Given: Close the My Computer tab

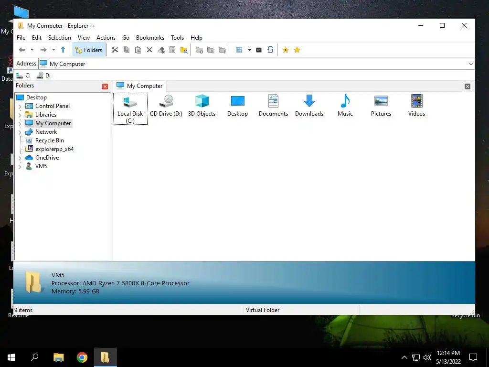Looking at the screenshot, I should pyautogui.click(x=467, y=86).
